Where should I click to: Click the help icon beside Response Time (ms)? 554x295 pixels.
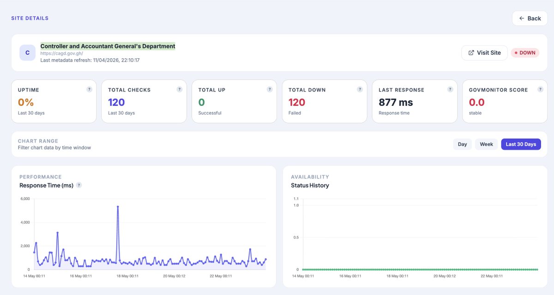79,185
